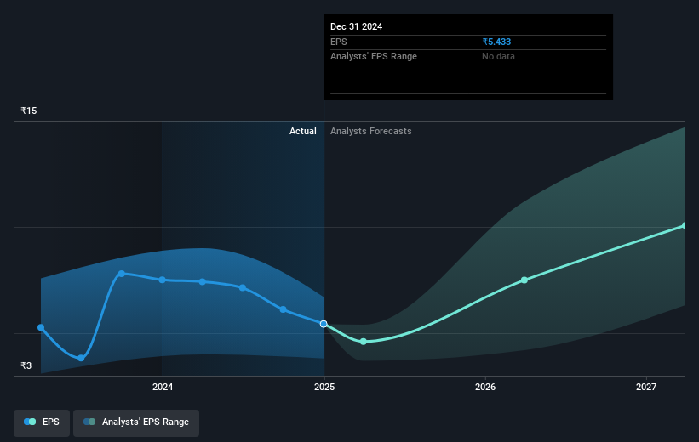This screenshot has height=442, width=699.
Task: Click the tooltip EPS value ₹5.433
Action: tap(496, 42)
